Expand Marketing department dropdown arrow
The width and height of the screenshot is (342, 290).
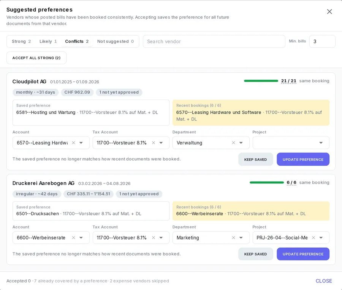point(241,238)
